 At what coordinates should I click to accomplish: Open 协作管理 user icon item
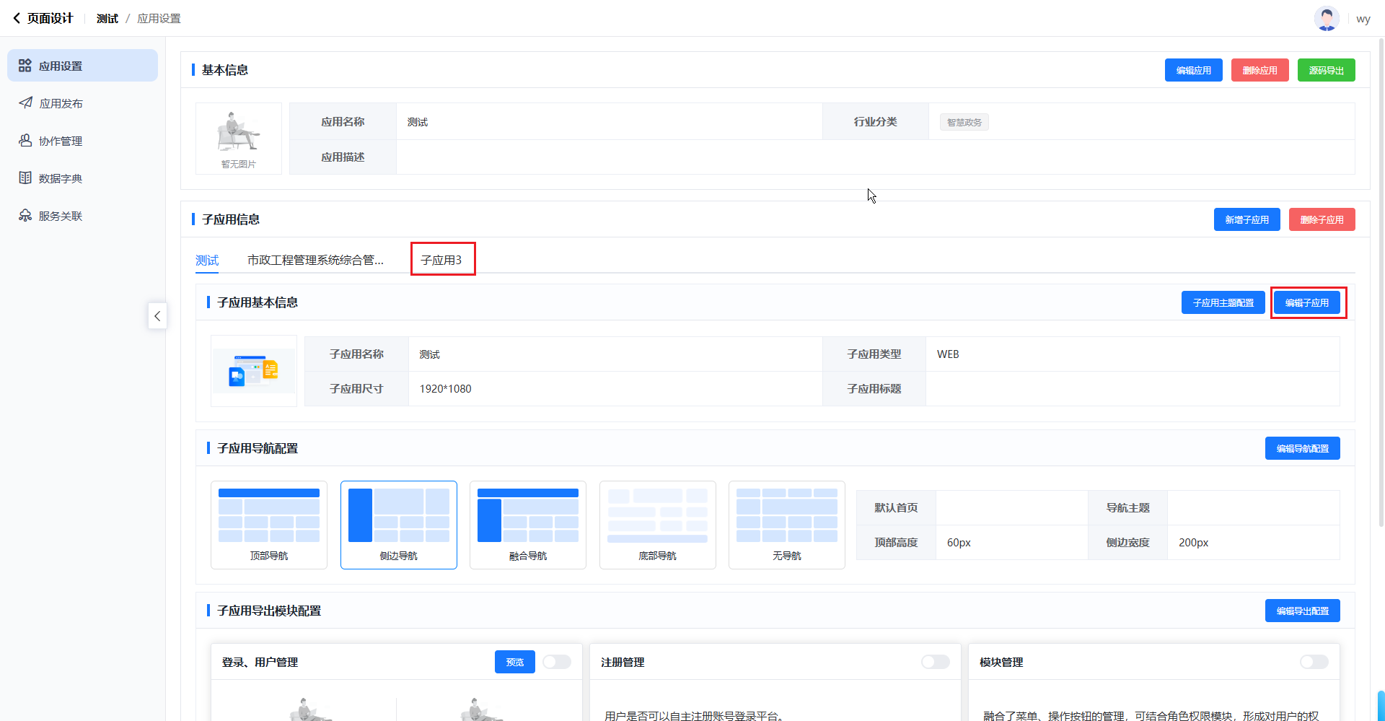tap(61, 141)
